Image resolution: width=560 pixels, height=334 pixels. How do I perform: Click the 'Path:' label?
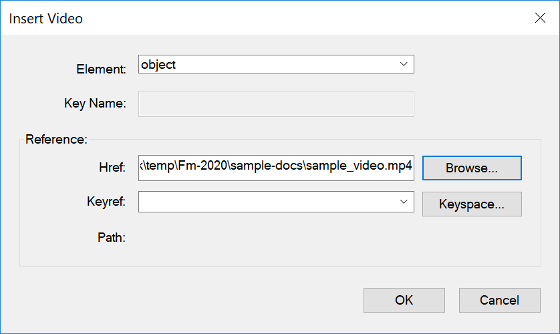click(x=112, y=237)
